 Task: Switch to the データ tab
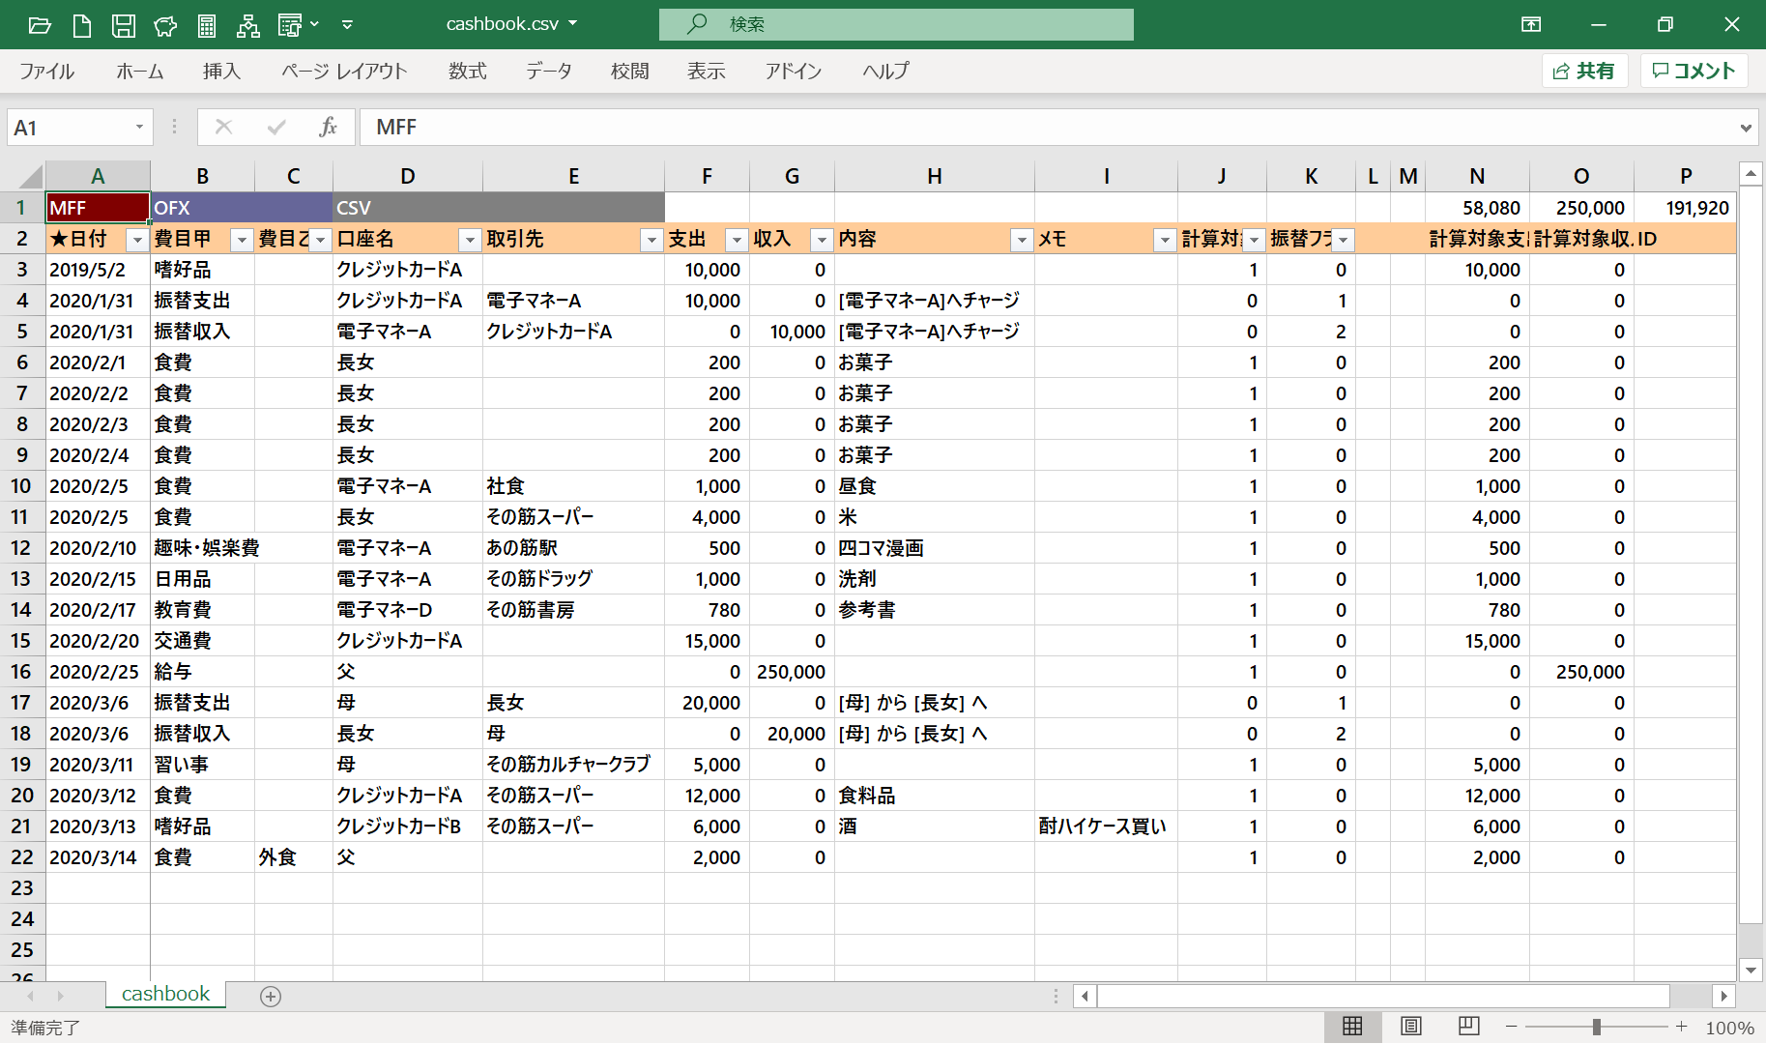click(x=549, y=71)
